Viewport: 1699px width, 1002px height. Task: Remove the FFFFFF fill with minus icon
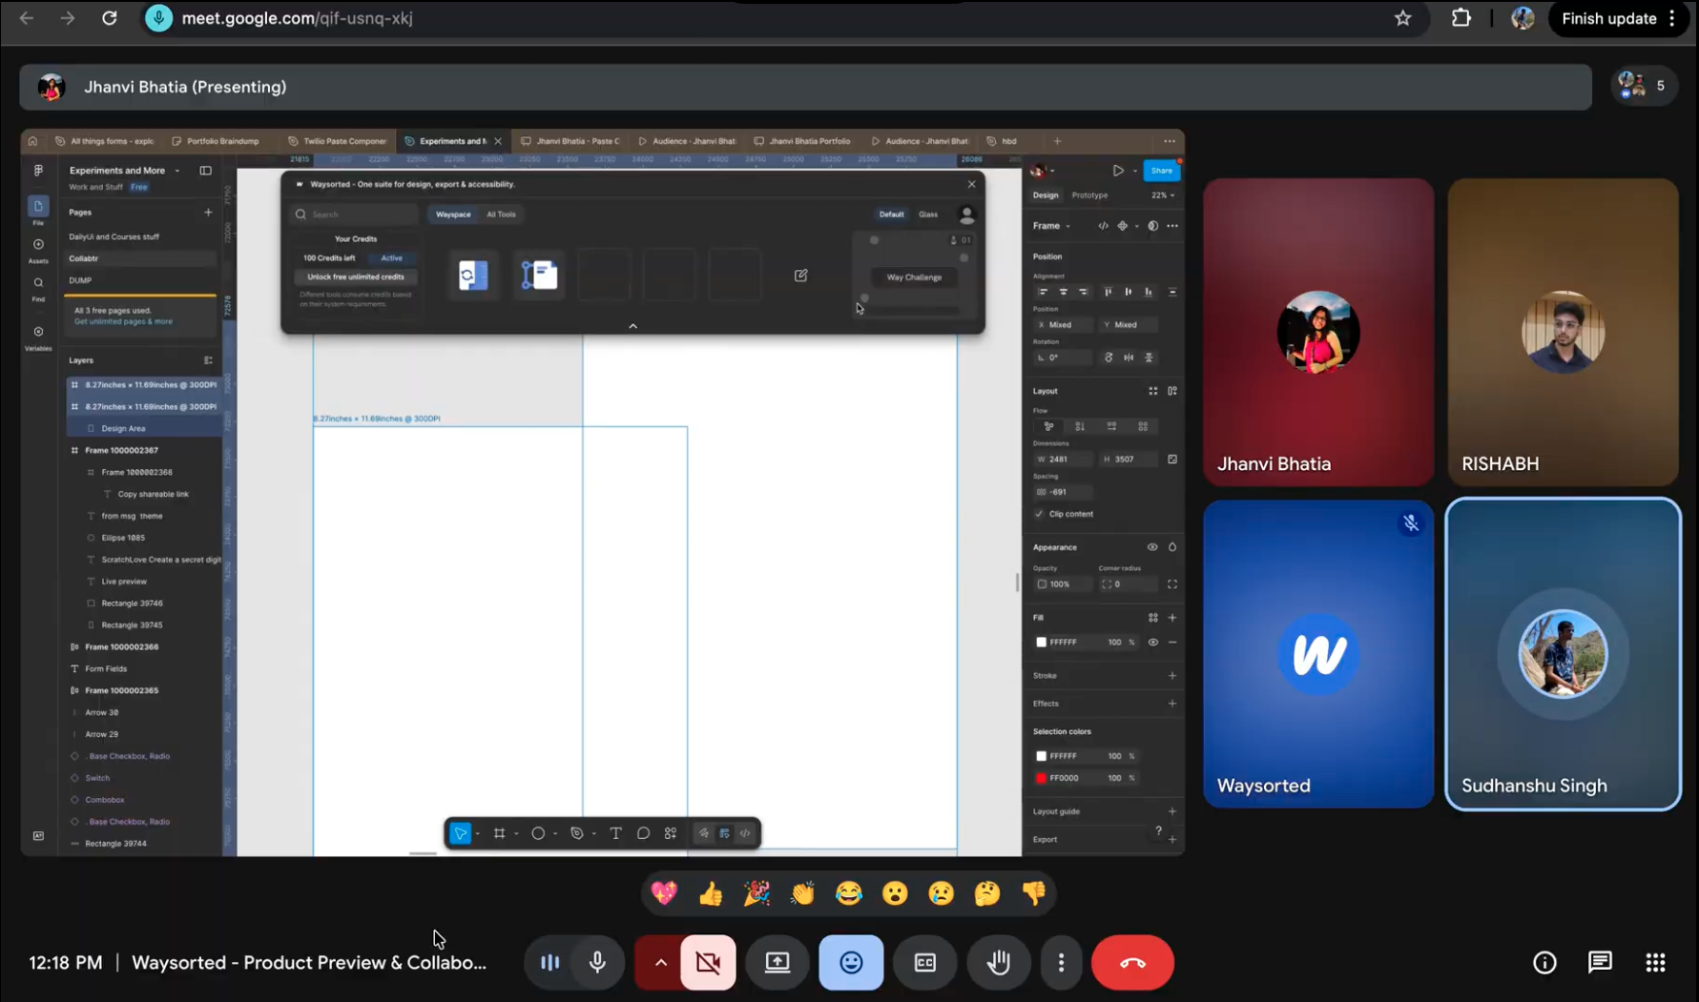point(1172,643)
